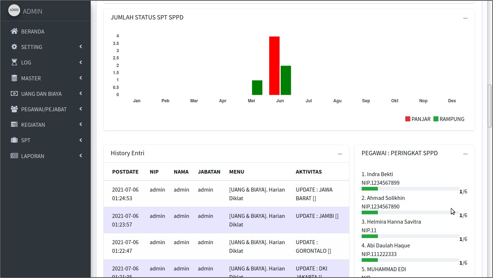Click the green Mei RAMPUNG bar
Image resolution: width=493 pixels, height=278 pixels.
[257, 88]
